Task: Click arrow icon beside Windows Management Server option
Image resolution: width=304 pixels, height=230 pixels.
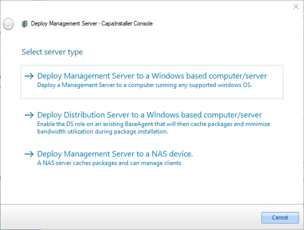Action: tap(29, 76)
